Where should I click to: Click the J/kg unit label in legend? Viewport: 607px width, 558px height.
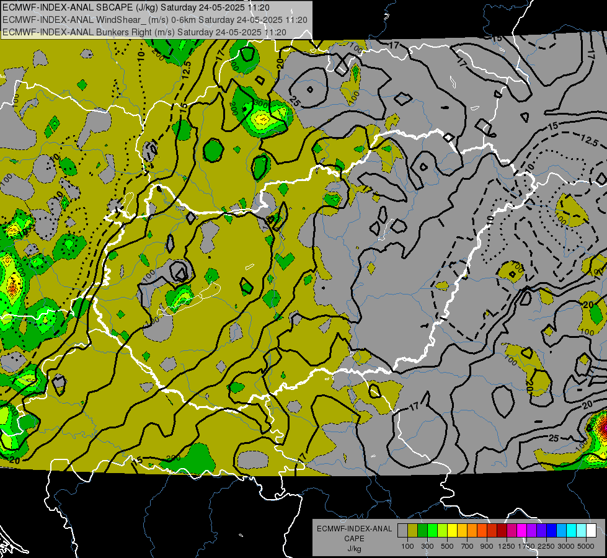click(x=354, y=549)
